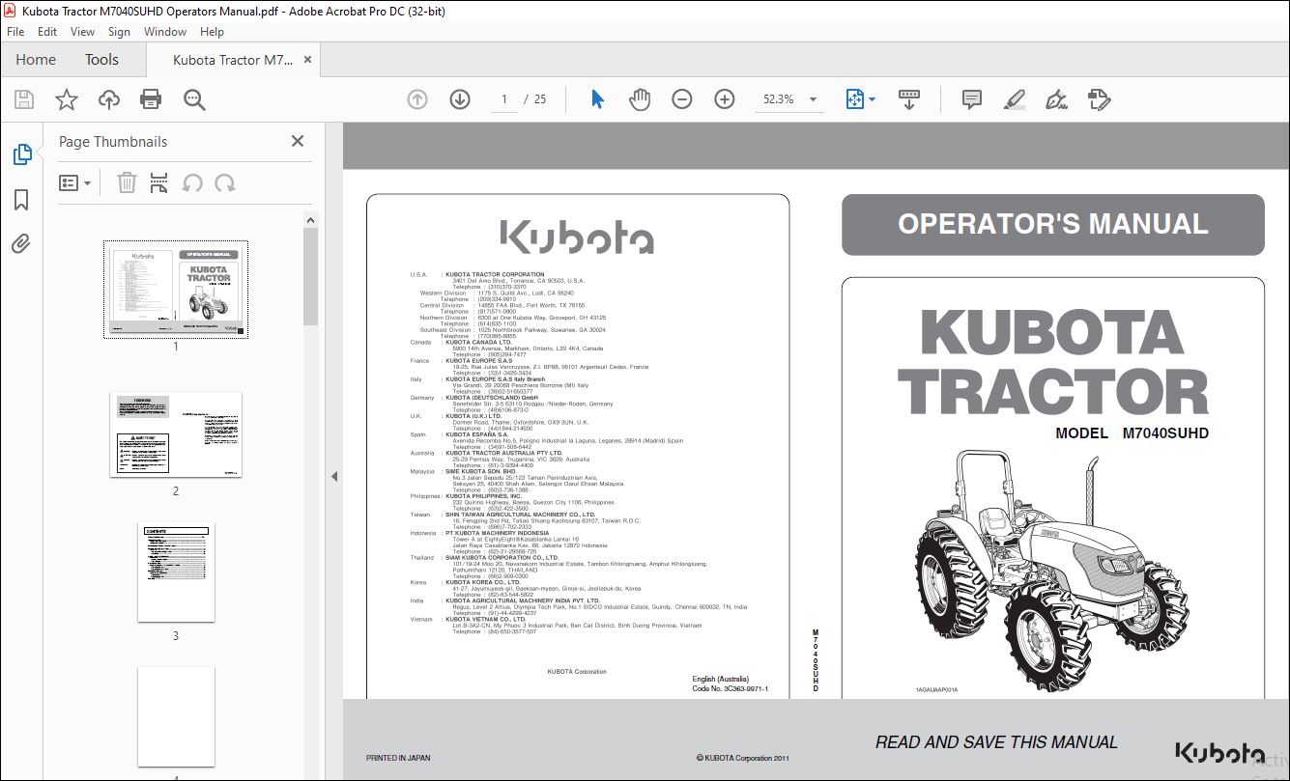
Task: Zoom out with the minus icon
Action: pos(682,99)
